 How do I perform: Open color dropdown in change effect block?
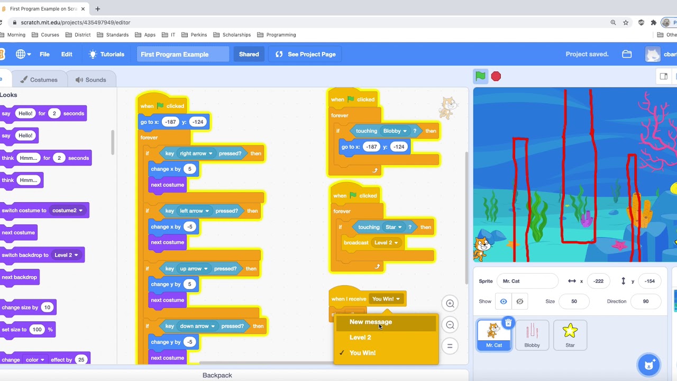tap(35, 359)
